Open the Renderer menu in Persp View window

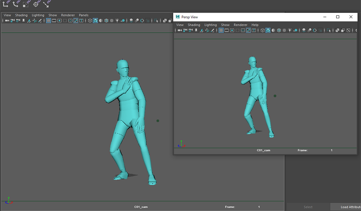240,25
